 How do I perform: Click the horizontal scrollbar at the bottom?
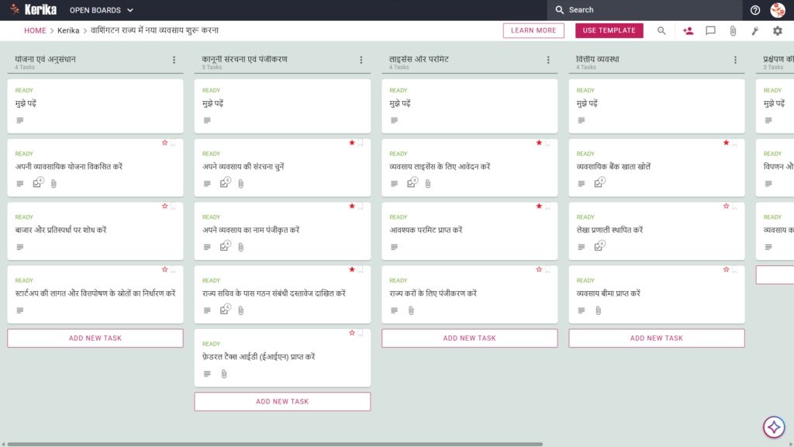pos(275,445)
